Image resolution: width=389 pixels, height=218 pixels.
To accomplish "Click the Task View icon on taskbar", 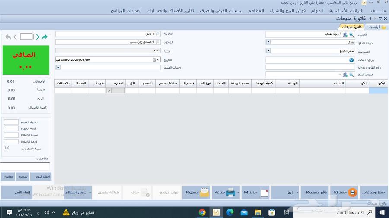I will [287, 212].
